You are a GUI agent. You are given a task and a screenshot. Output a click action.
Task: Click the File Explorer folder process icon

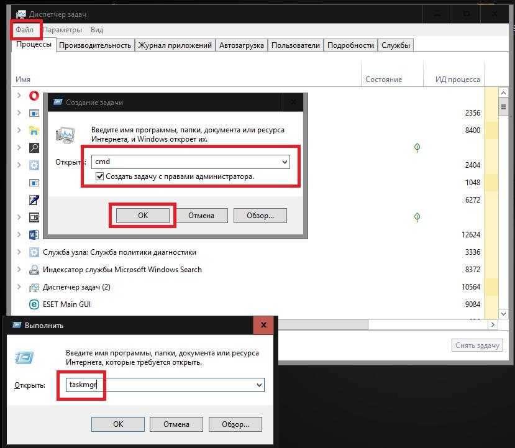click(34, 130)
